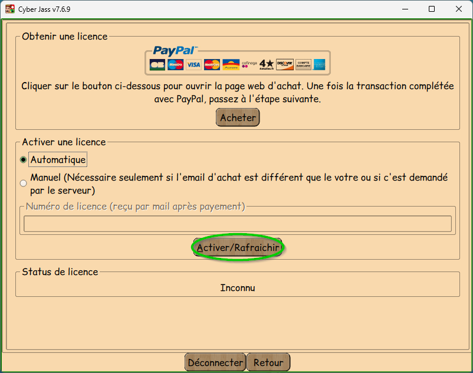Click the PayPal logo

pos(175,51)
